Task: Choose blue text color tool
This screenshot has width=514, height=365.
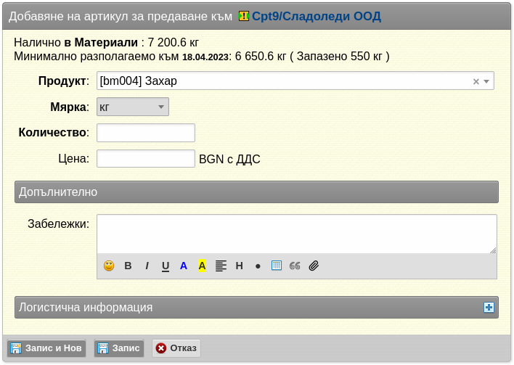Action: tap(184, 266)
